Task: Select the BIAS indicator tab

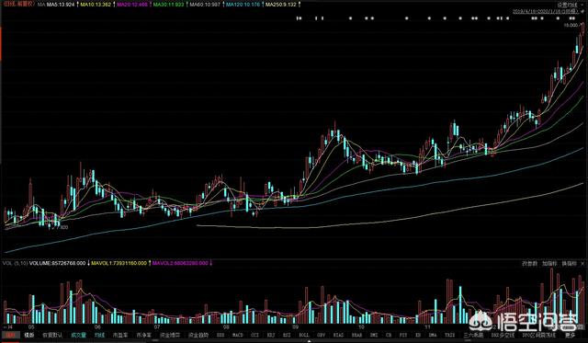Action: pos(339,335)
